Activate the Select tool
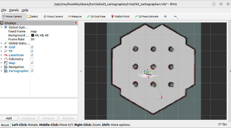The image size is (231, 128). [32, 17]
